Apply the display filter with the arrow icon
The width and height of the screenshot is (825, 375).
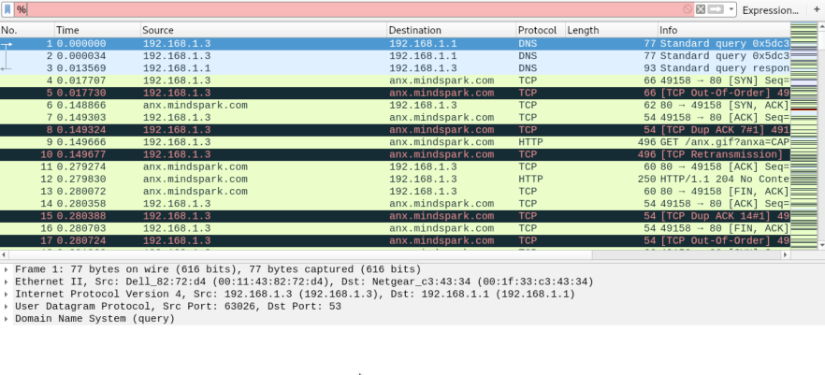point(716,9)
